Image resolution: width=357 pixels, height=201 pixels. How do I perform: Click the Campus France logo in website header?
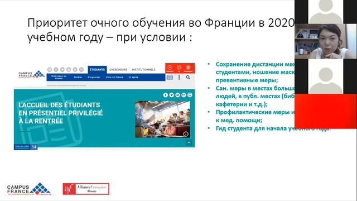tap(31, 74)
